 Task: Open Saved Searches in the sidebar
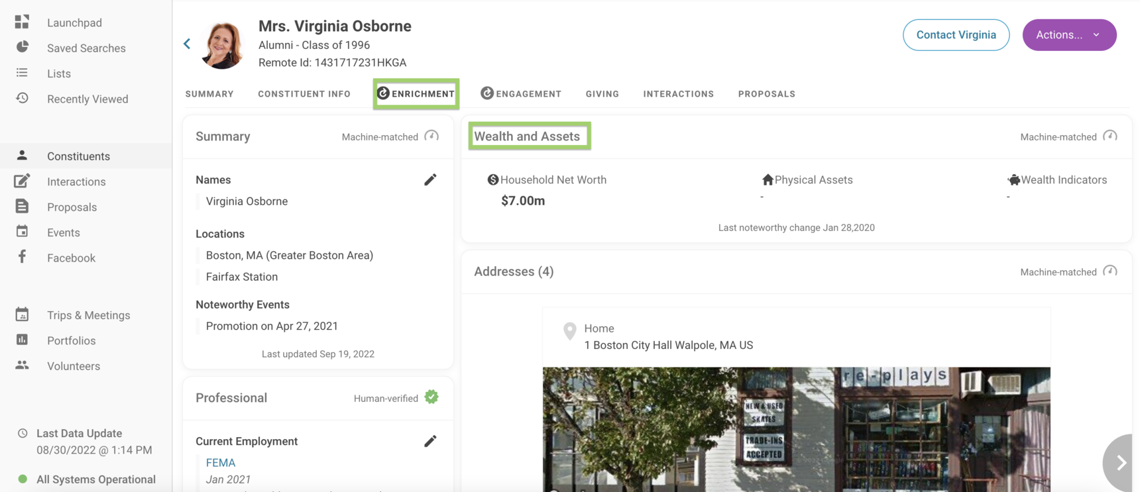pos(85,48)
